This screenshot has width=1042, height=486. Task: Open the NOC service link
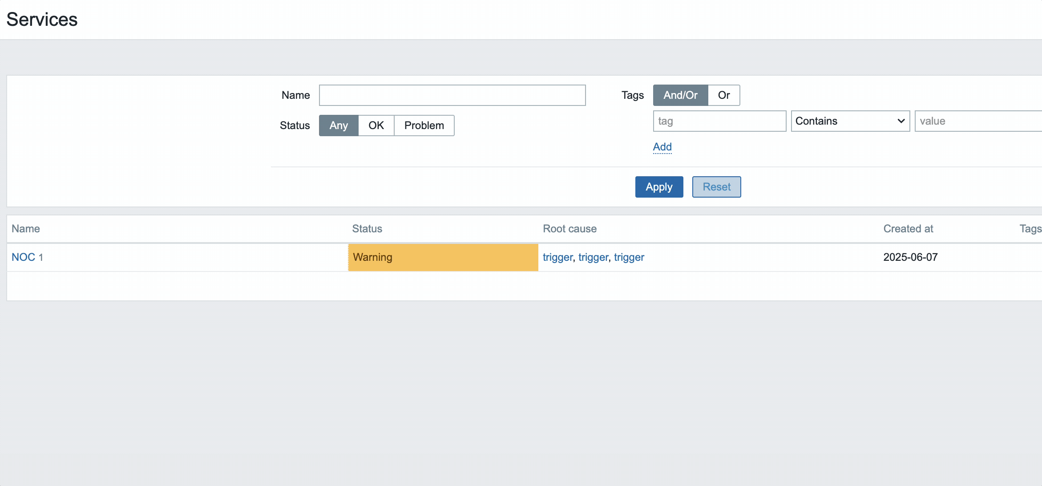coord(23,257)
